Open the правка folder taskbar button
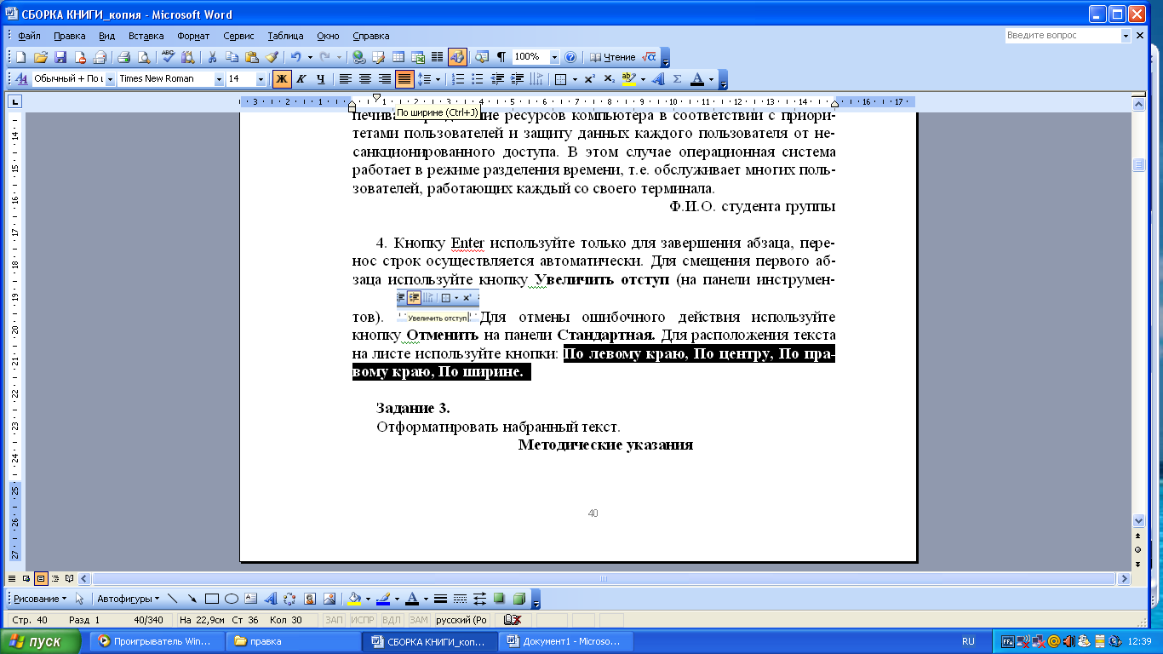 292,641
